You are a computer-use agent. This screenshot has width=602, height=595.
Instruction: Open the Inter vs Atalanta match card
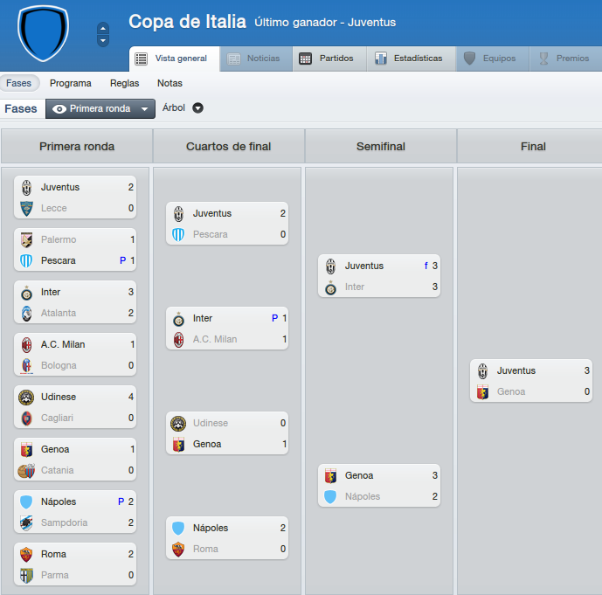pos(75,302)
